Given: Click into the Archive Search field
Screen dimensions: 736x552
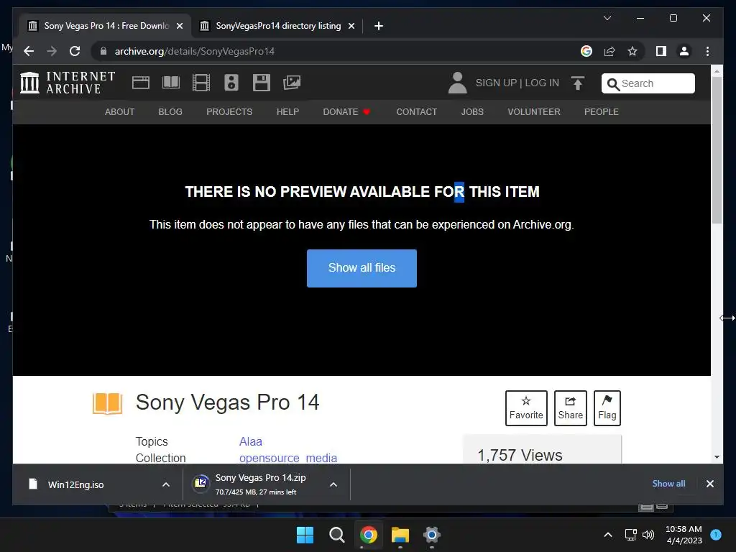Looking at the screenshot, I should click(x=648, y=83).
